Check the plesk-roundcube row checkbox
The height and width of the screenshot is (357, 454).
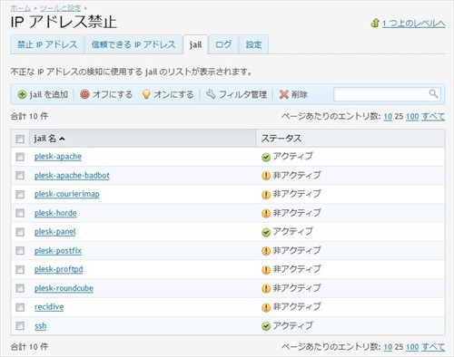click(x=20, y=288)
